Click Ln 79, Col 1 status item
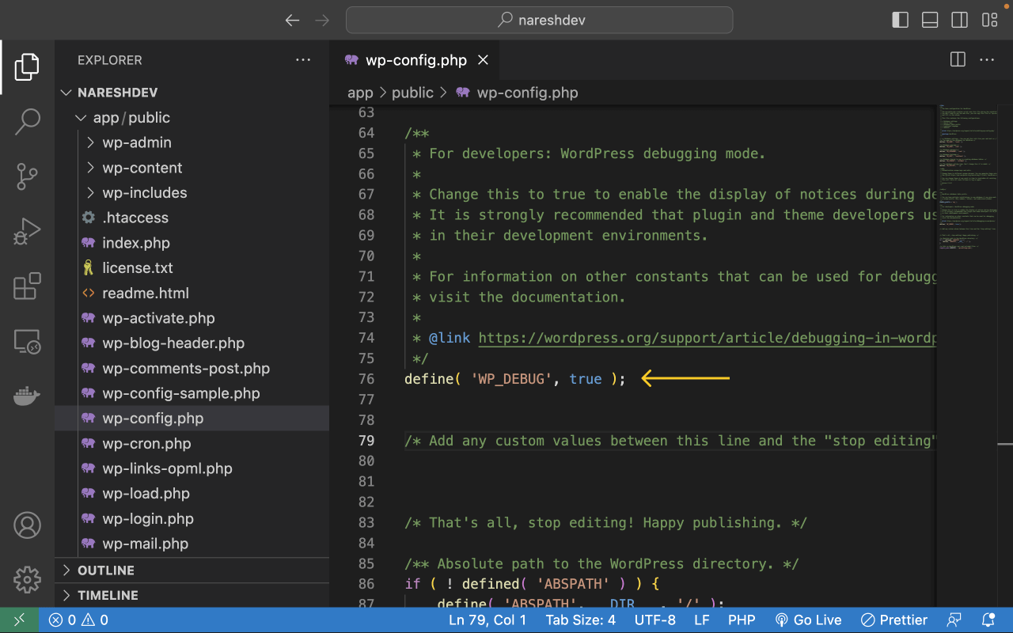 pyautogui.click(x=488, y=620)
